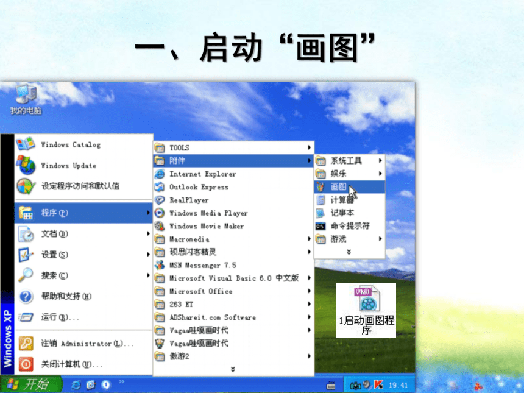Expand the System Tools (系统工具) submenu arrow
Image resolution: width=524 pixels, height=393 pixels.
[380, 161]
